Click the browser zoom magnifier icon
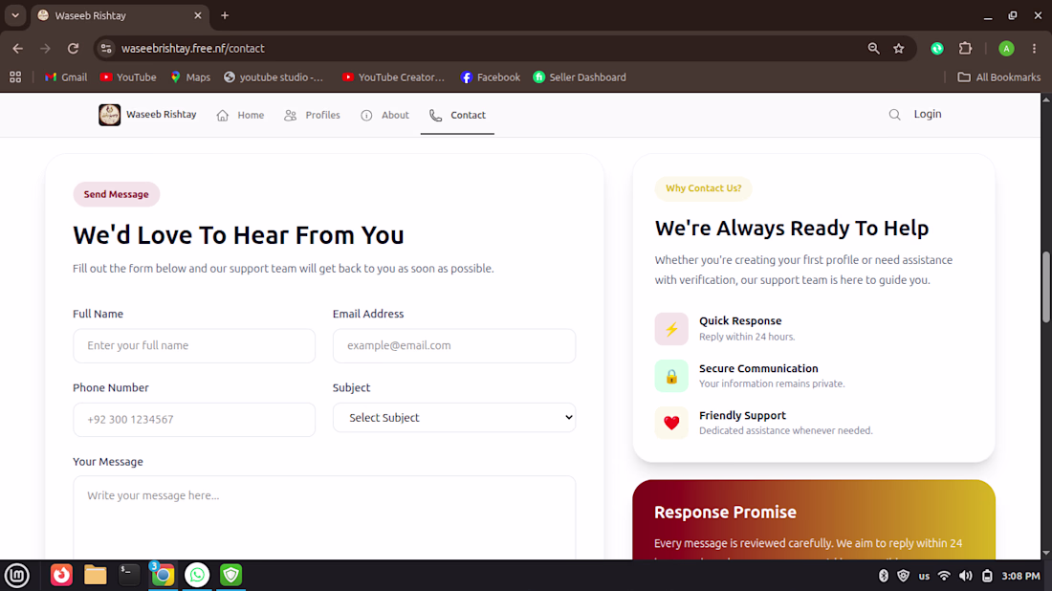 click(873, 49)
